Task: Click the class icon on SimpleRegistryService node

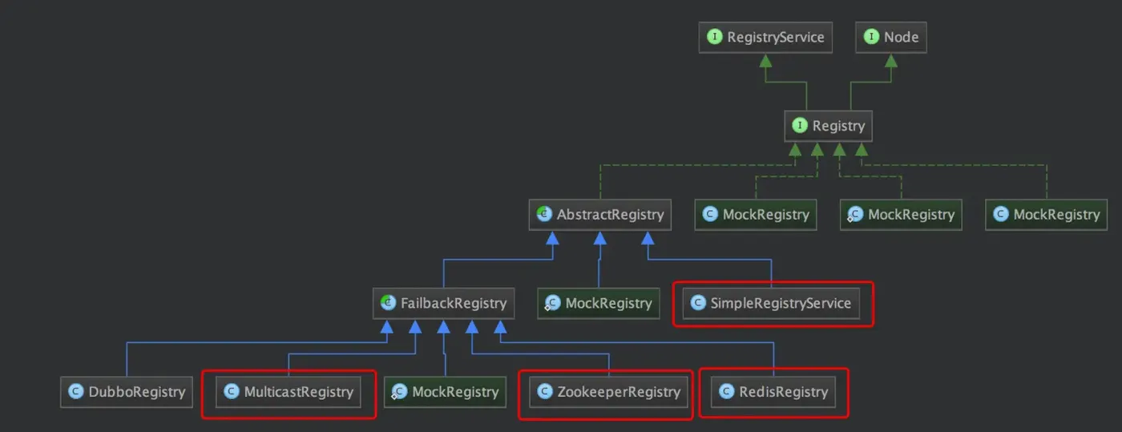Action: (698, 303)
